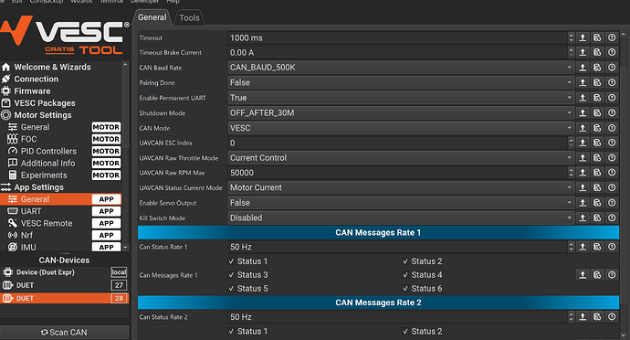630x340 pixels.
Task: Read current value for Can Status Rate 1
Action: 583,247
